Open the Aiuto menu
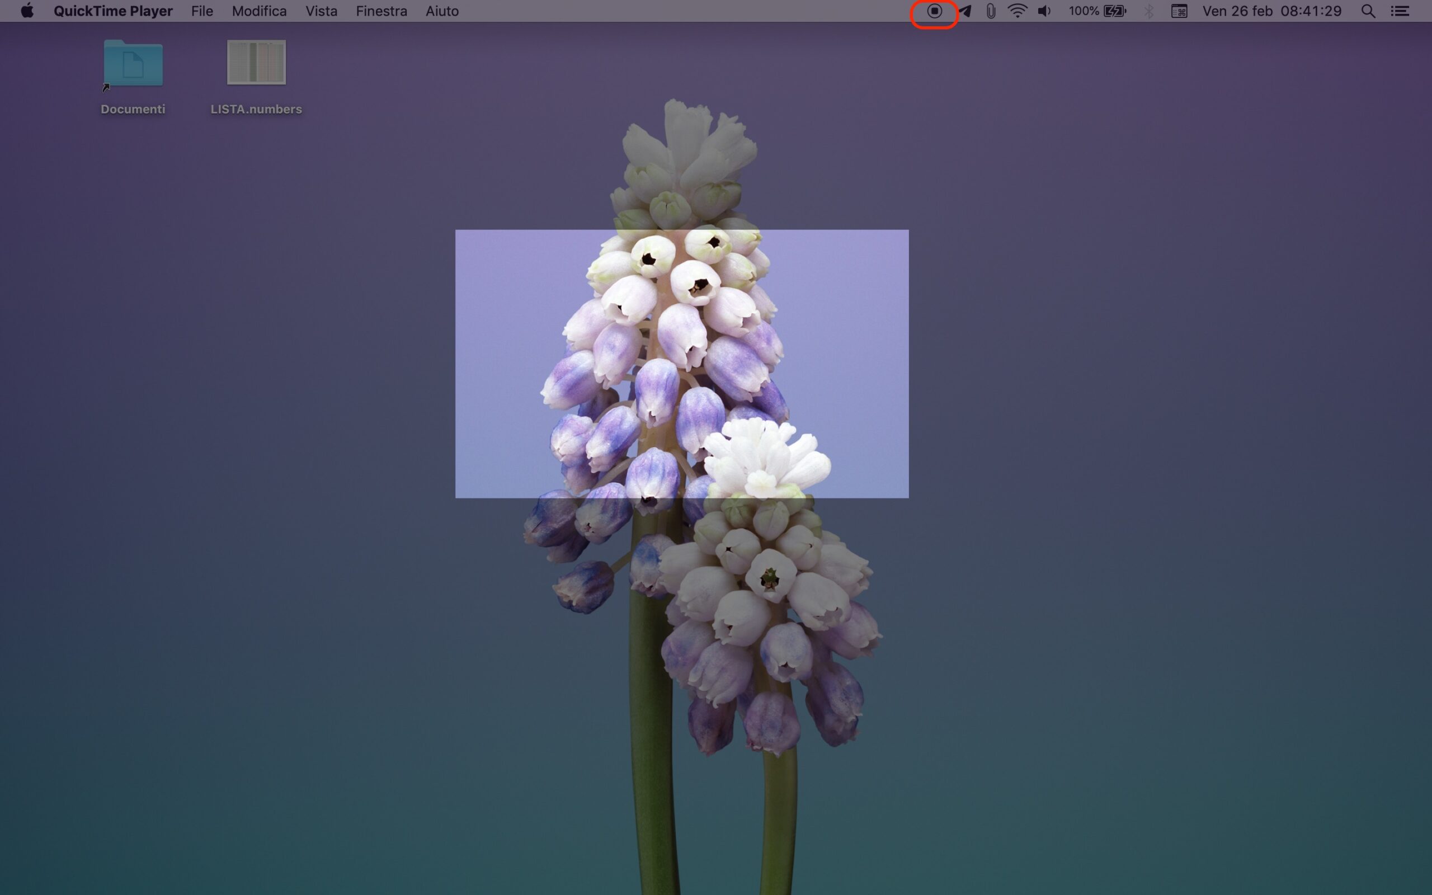This screenshot has height=895, width=1432. point(442,11)
